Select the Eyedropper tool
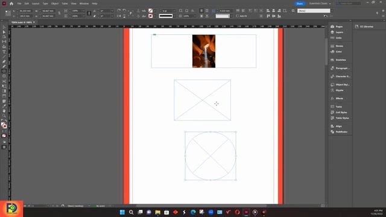386x217 pixels. 4,106
